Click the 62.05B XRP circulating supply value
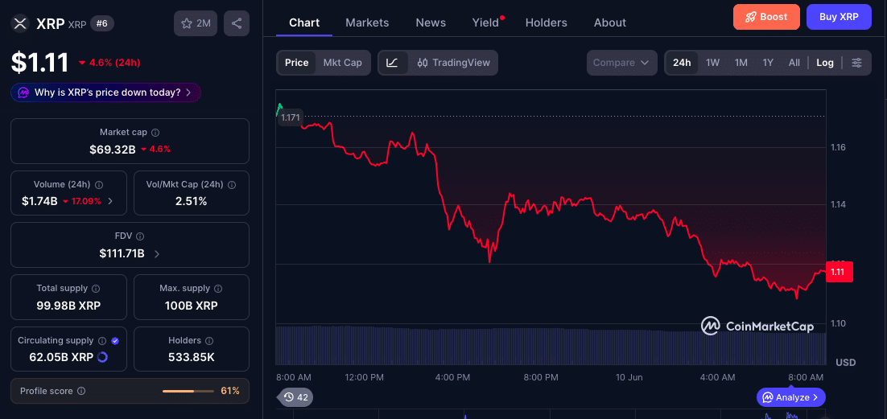The width and height of the screenshot is (887, 419). (x=61, y=357)
